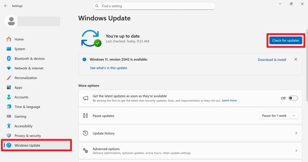The width and height of the screenshot is (308, 162).
Task: Click the Network & internet wifi icon
Action: point(9,68)
